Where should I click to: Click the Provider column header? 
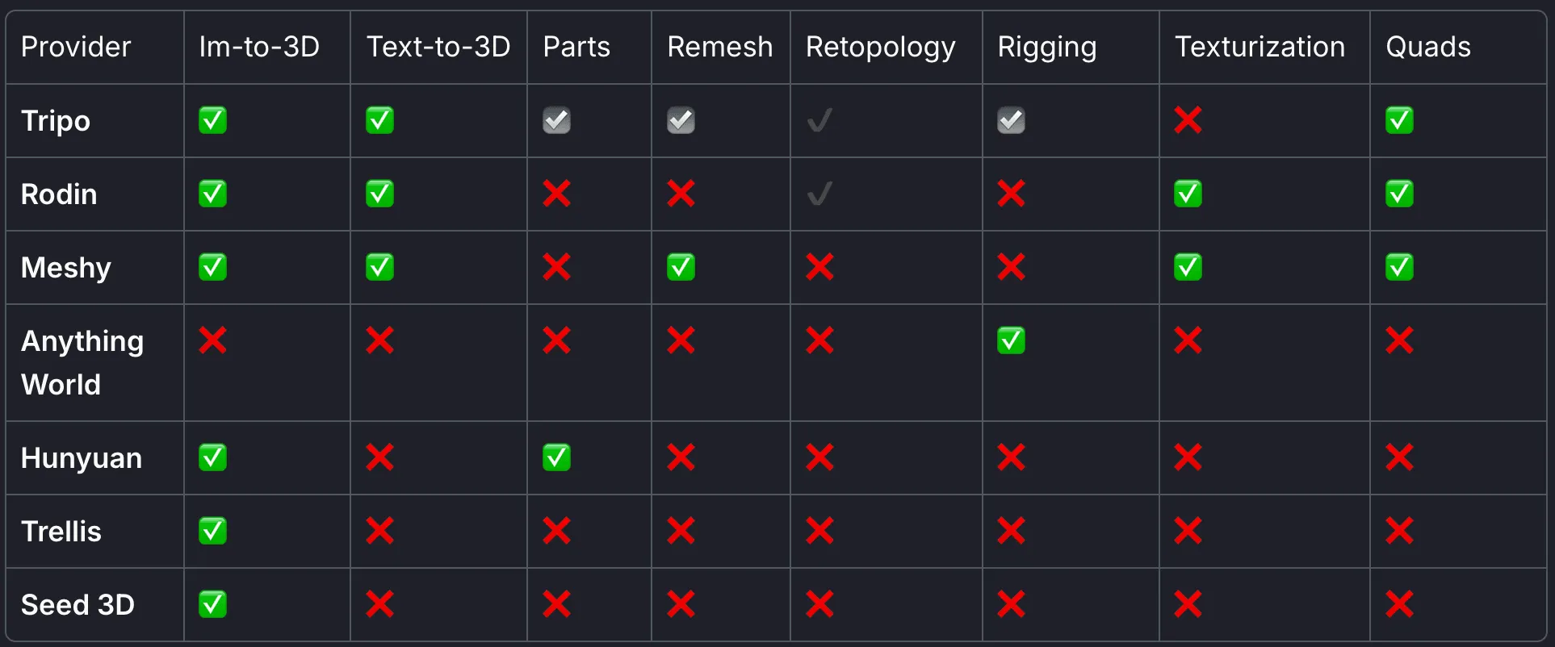coord(76,47)
